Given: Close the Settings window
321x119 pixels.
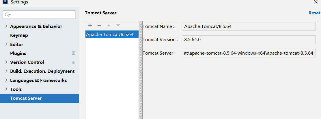Looking at the screenshot, I should coord(316,2).
